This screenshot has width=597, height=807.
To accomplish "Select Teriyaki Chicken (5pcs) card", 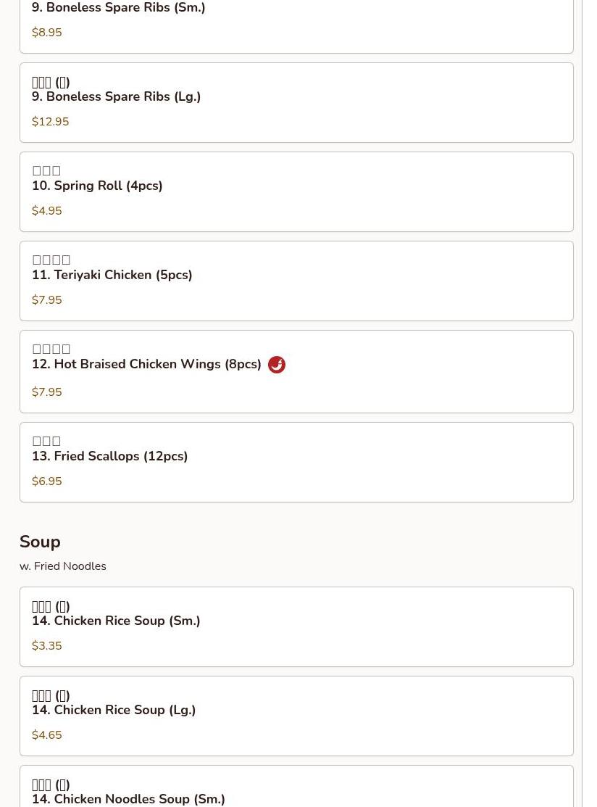I will coord(296,281).
